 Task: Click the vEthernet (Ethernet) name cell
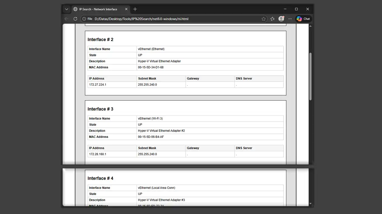pos(210,49)
